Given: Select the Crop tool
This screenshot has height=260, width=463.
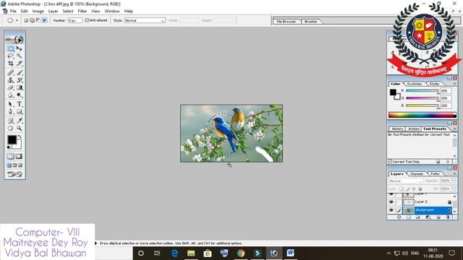Looking at the screenshot, I should tap(11, 64).
